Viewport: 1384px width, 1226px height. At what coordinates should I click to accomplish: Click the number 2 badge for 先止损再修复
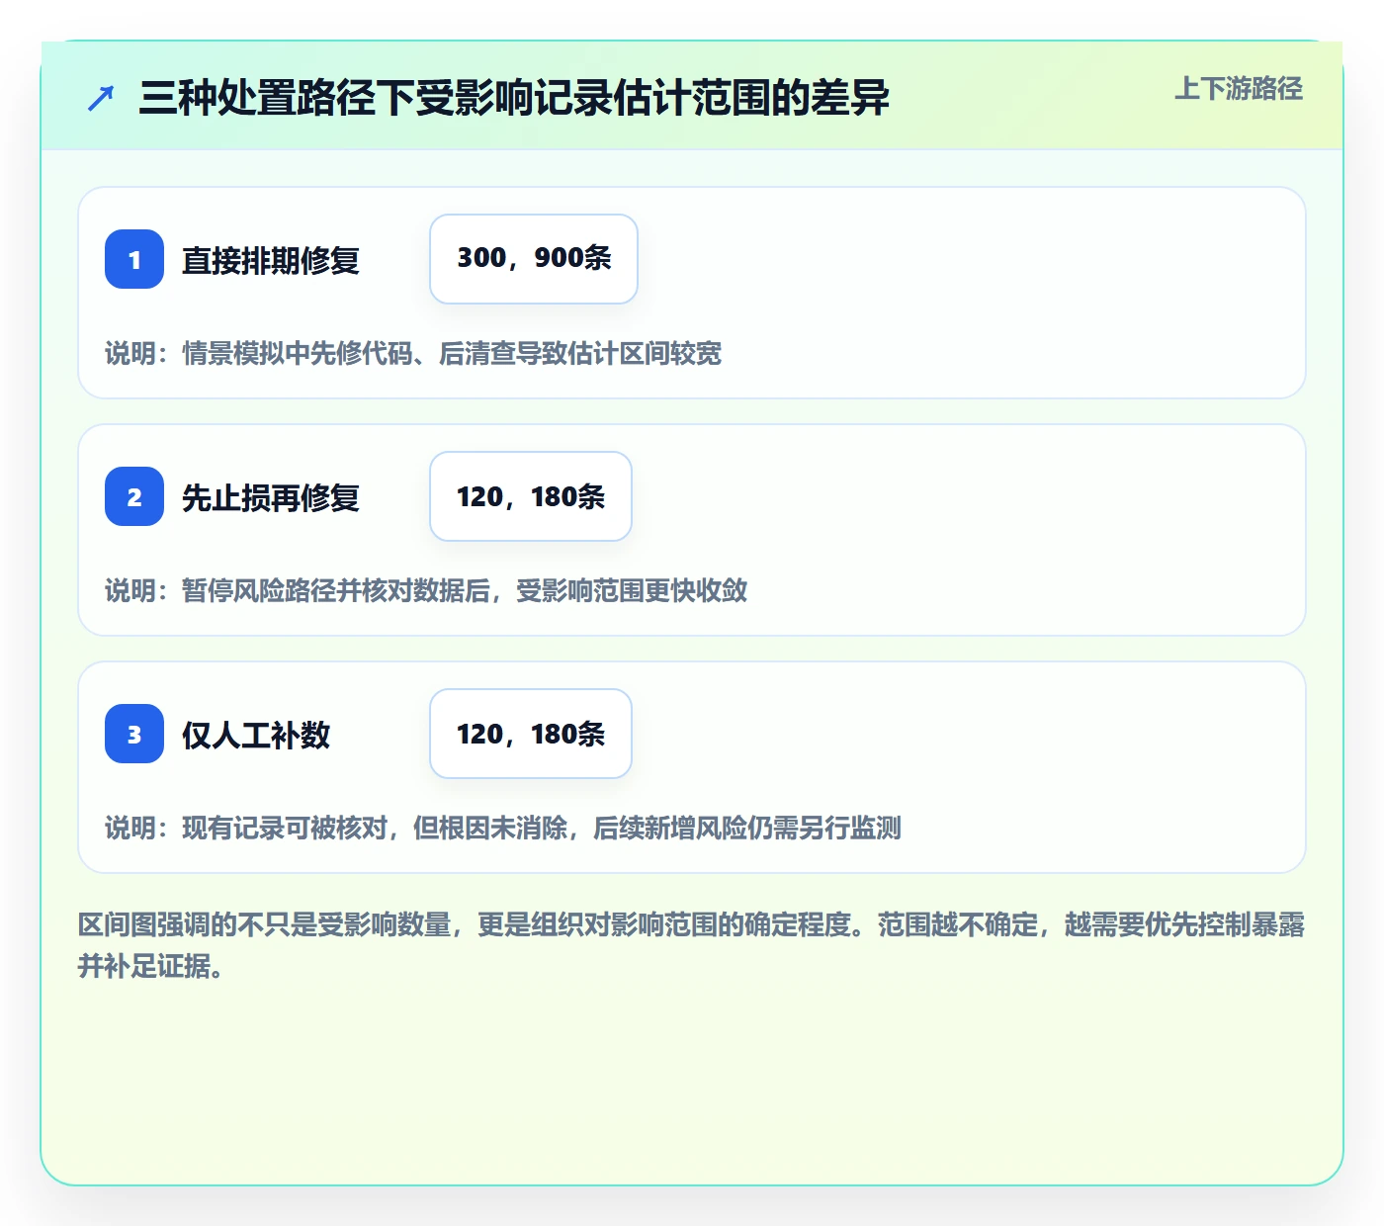[x=134, y=496]
